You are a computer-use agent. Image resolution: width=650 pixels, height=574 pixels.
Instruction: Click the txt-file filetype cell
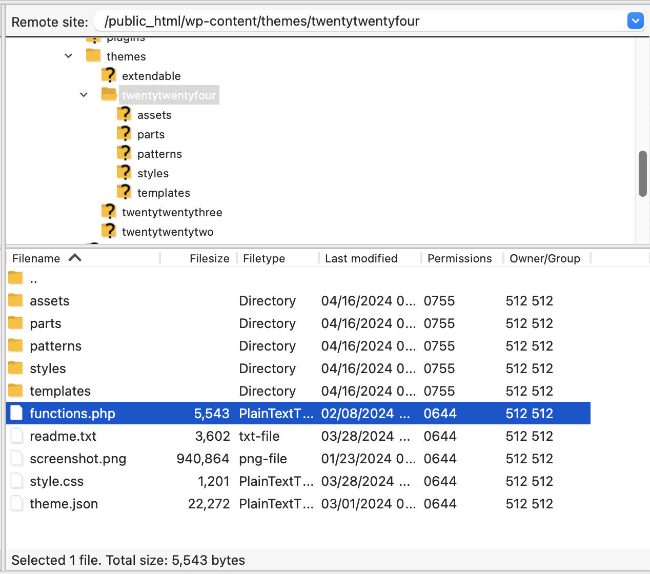pyautogui.click(x=259, y=436)
